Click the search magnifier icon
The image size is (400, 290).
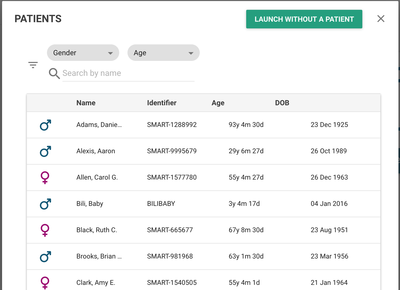(x=54, y=74)
